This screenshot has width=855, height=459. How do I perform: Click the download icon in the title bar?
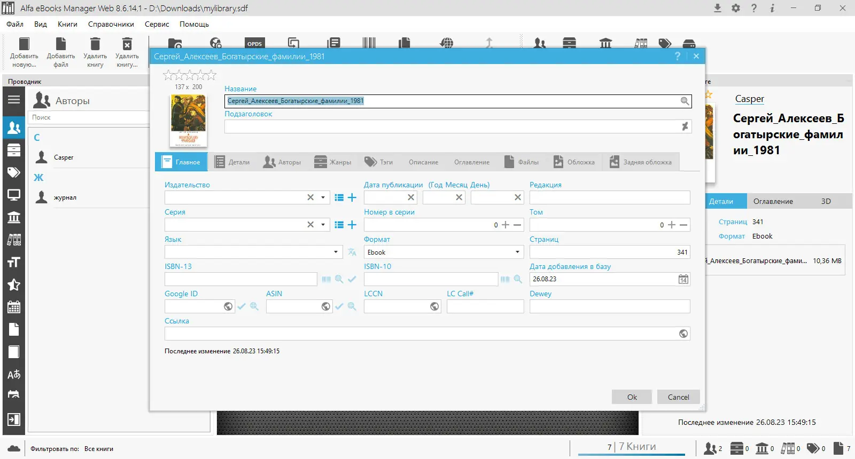pos(718,8)
